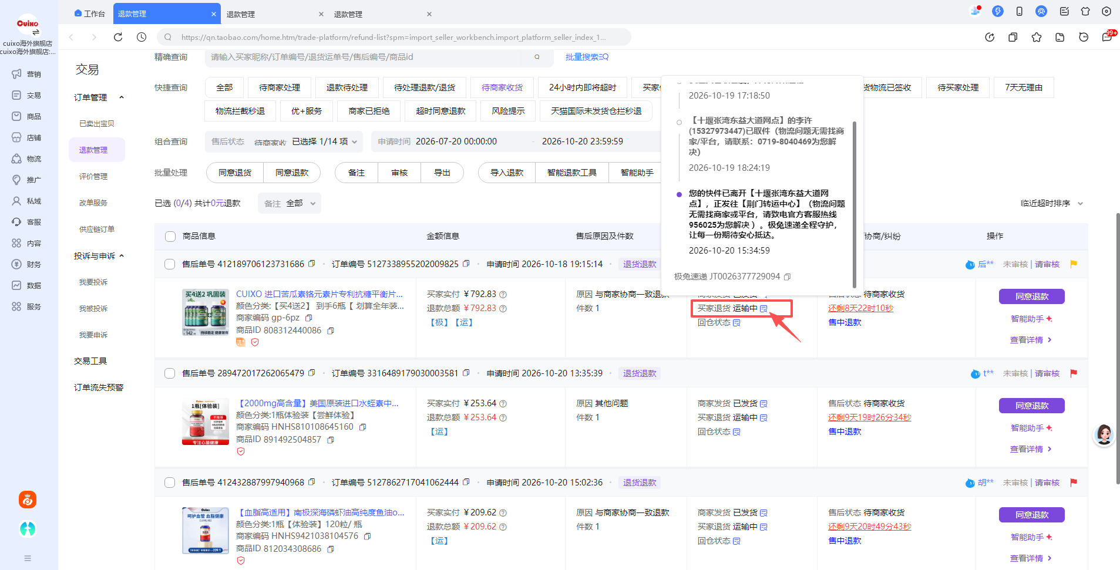Copy the tracking number JT0026377729094

(x=788, y=276)
